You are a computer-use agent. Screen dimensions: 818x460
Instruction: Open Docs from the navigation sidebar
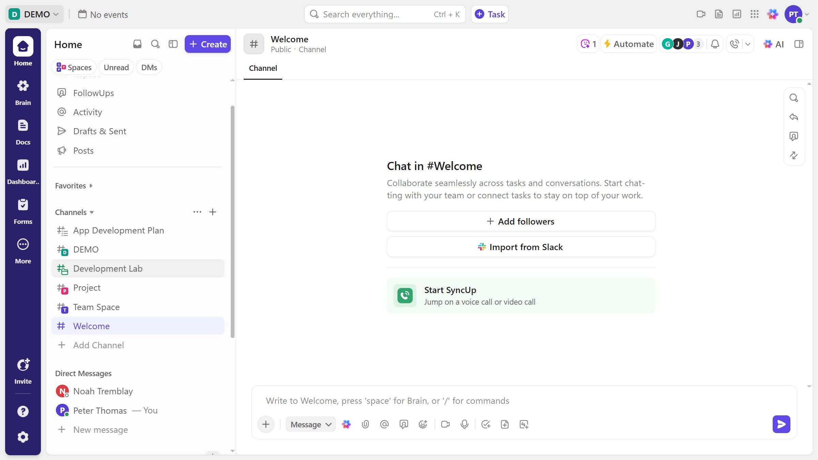click(x=22, y=131)
